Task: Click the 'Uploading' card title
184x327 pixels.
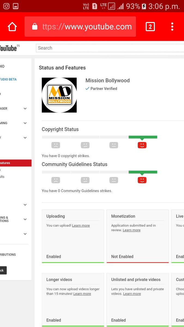Action: [x=56, y=216]
